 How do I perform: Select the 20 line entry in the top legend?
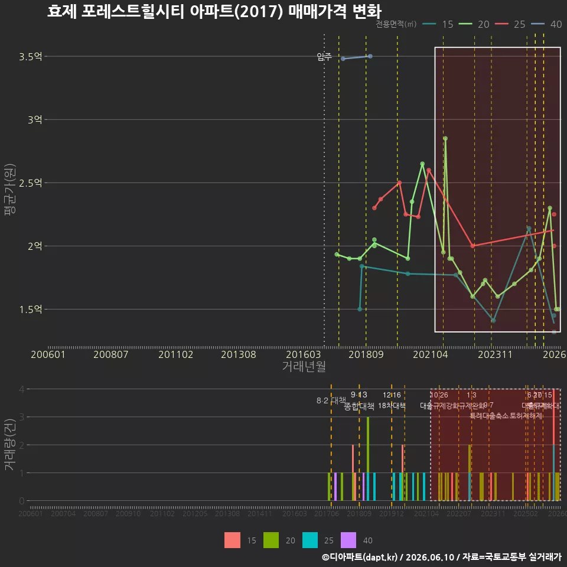[474, 24]
